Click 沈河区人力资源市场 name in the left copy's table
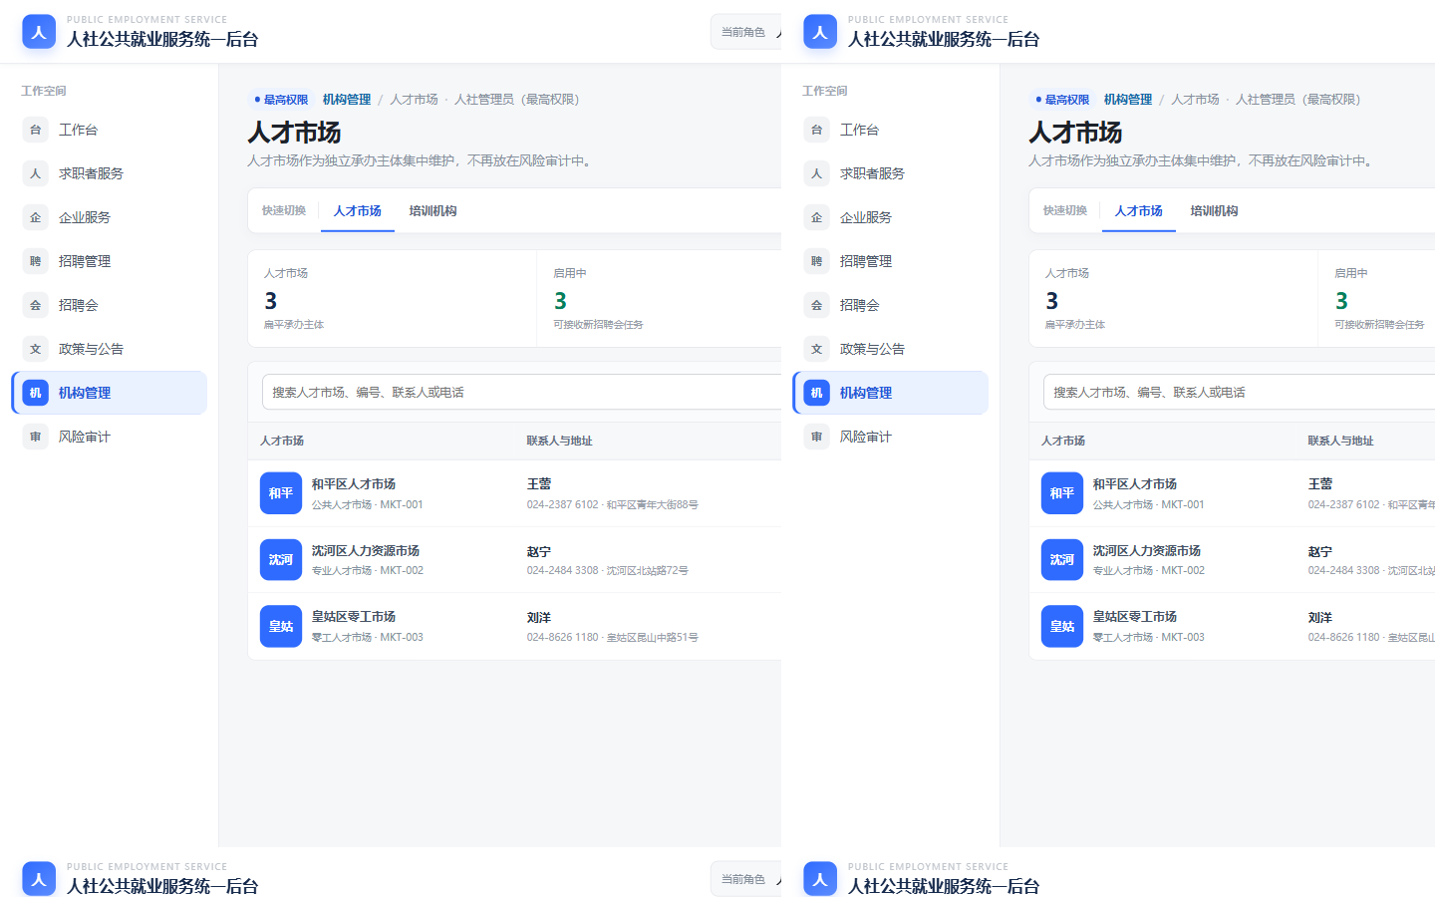 pyautogui.click(x=366, y=551)
